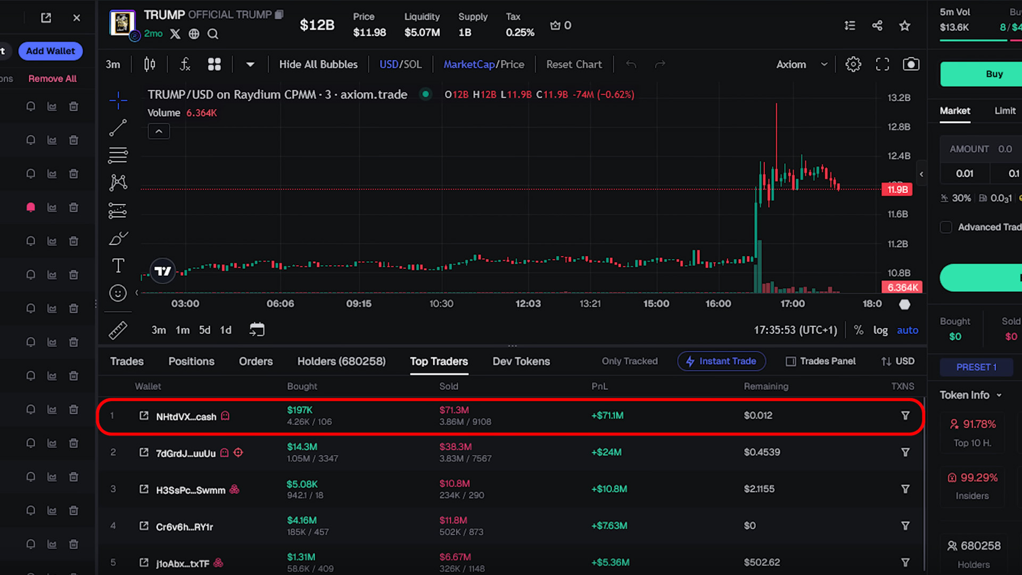Select the Measure ruler tool
This screenshot has width=1022, height=575.
coord(118,330)
